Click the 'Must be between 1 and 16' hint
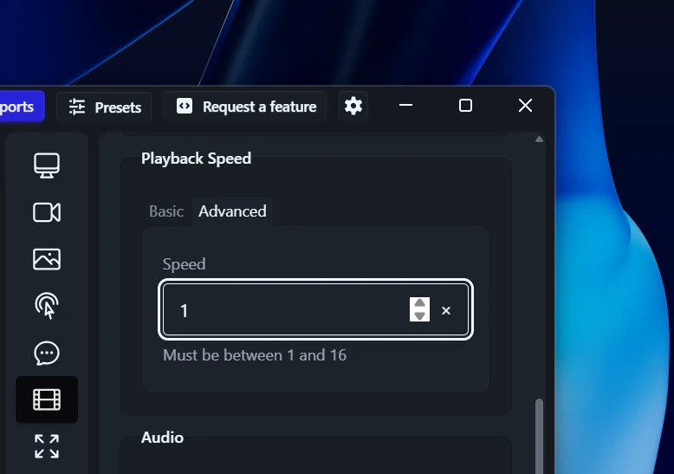 tap(255, 355)
